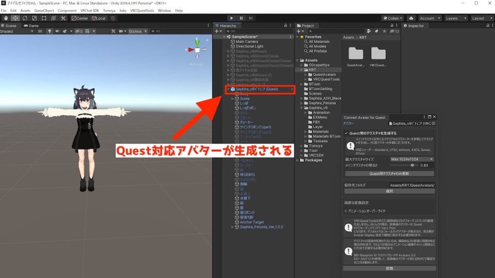The width and height of the screenshot is (495, 278).
Task: Toggle the 2D view mode
Action: (40, 31)
